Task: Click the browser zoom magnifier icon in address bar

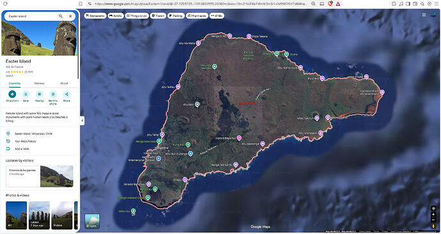Action: [x=313, y=4]
